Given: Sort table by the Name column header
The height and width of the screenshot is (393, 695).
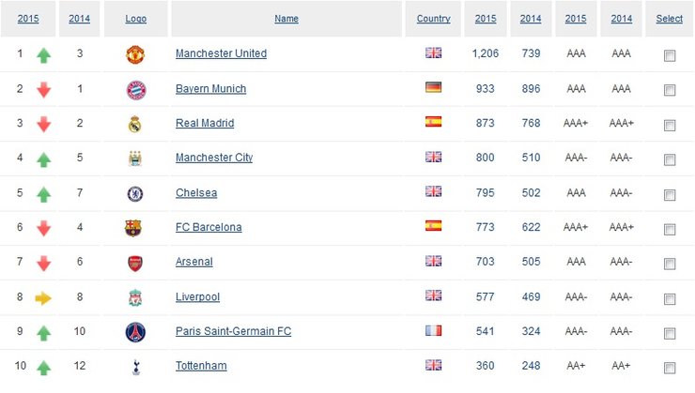Looking at the screenshot, I should (x=286, y=19).
